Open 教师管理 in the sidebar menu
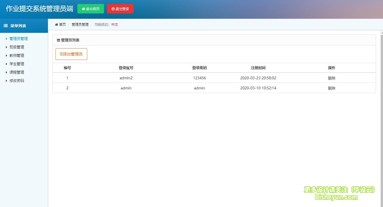 17,55
